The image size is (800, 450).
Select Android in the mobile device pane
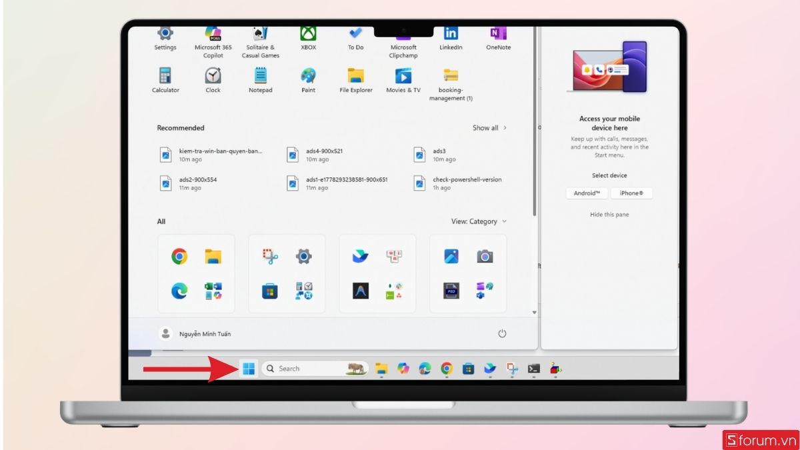(587, 193)
